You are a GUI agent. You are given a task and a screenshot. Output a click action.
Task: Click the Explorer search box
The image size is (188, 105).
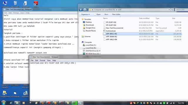(x=182, y=10)
